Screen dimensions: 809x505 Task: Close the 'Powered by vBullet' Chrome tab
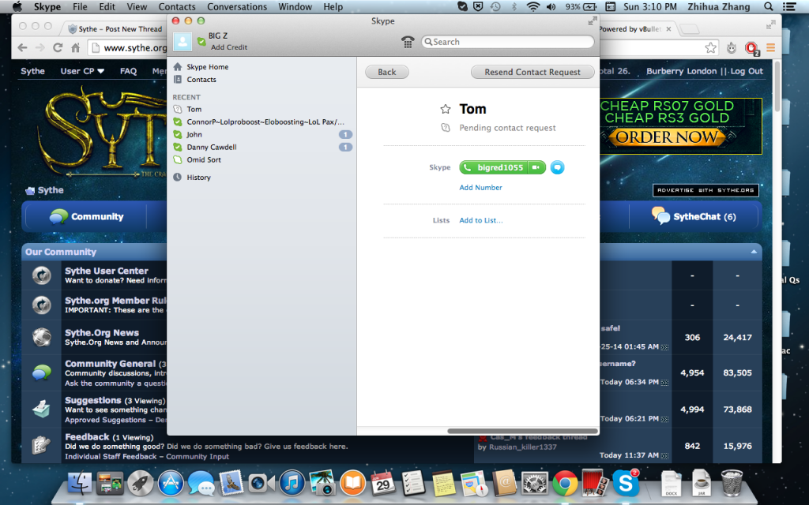[x=668, y=29]
